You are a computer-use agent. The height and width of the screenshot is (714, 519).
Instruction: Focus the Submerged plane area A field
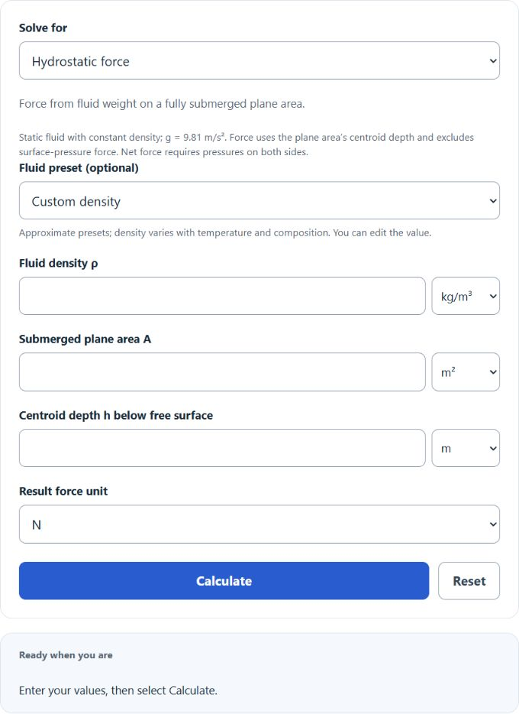[x=222, y=372]
